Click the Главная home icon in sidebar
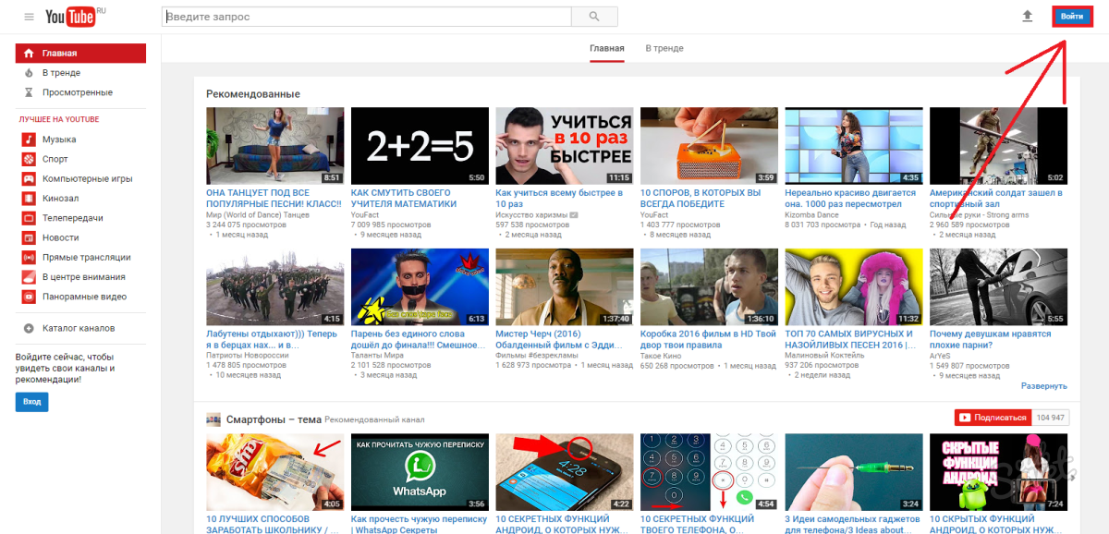 pyautogui.click(x=29, y=54)
